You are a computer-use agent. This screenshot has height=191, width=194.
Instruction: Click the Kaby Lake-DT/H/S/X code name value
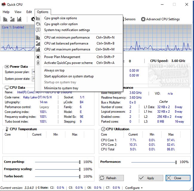pyautogui.click(x=38, y=97)
